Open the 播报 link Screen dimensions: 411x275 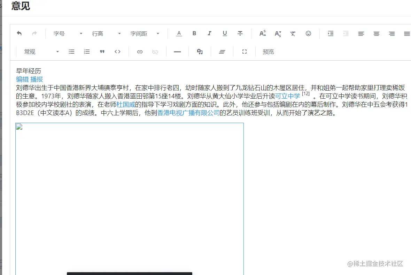37,79
